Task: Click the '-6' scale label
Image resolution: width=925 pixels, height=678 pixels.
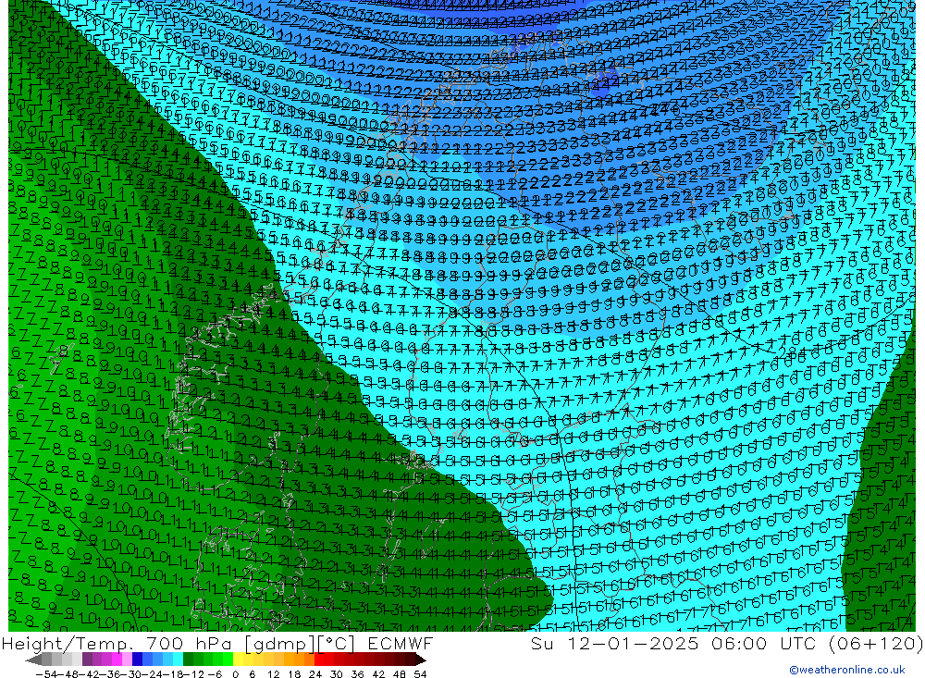Action: (x=215, y=674)
